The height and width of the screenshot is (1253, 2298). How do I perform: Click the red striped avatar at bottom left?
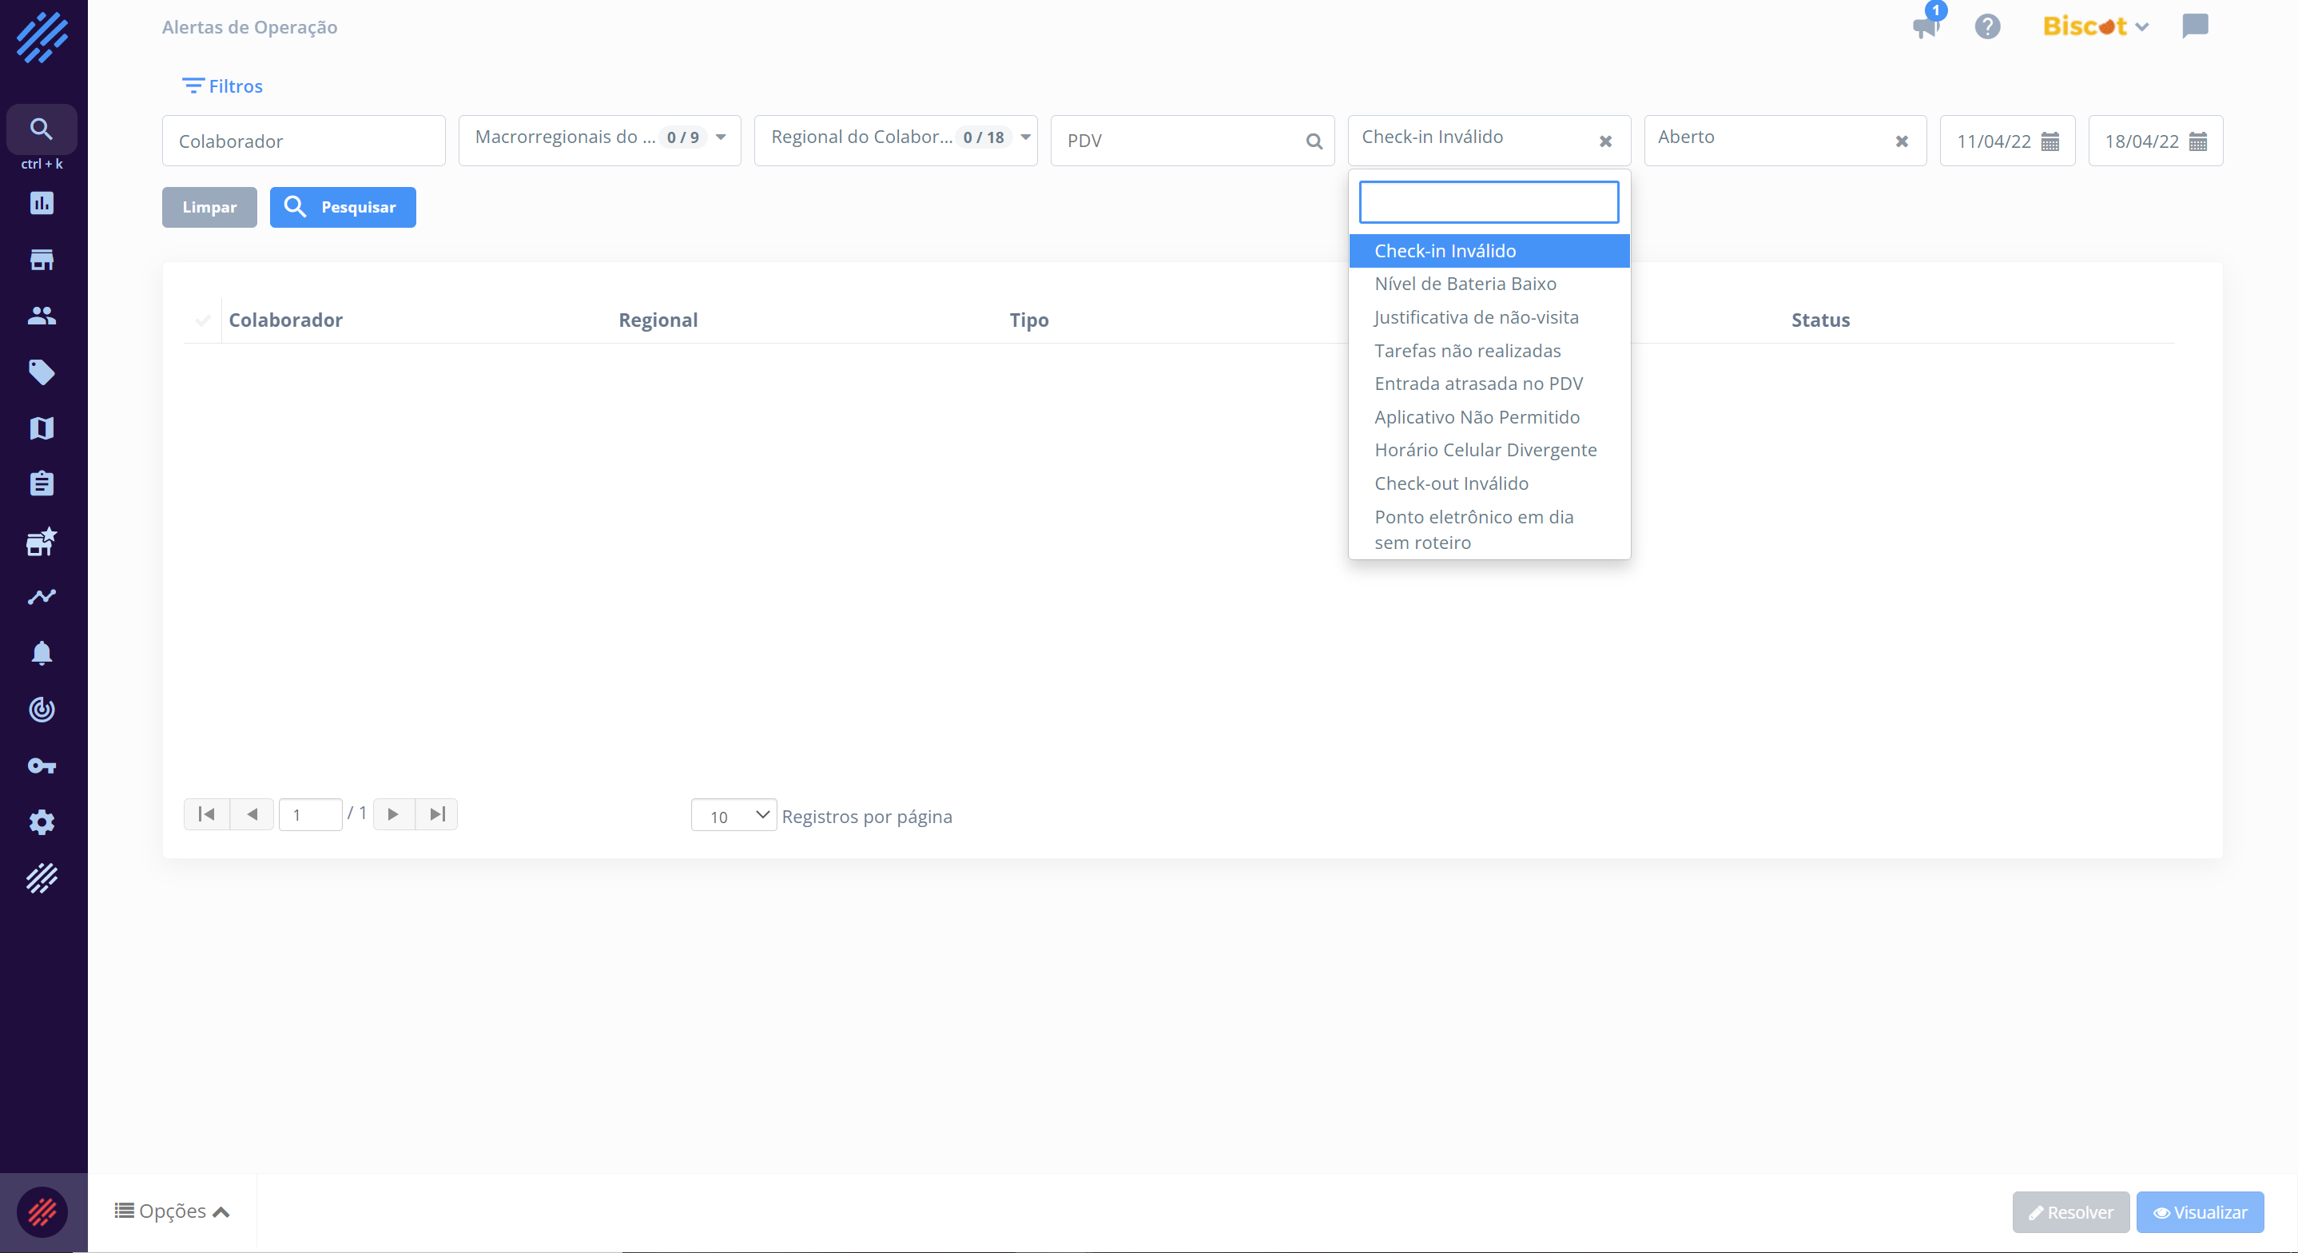click(x=42, y=1212)
